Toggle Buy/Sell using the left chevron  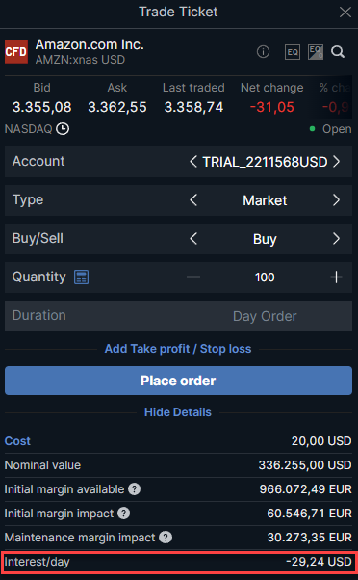[x=193, y=239]
